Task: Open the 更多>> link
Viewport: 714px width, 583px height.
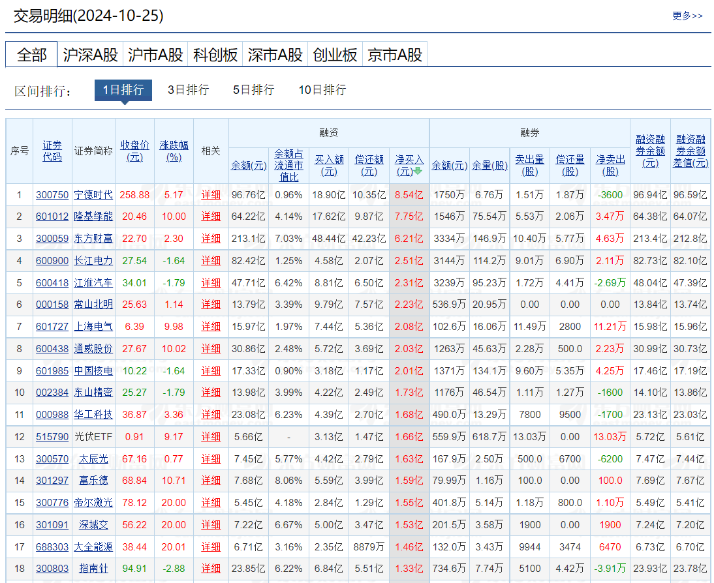Action: point(687,16)
